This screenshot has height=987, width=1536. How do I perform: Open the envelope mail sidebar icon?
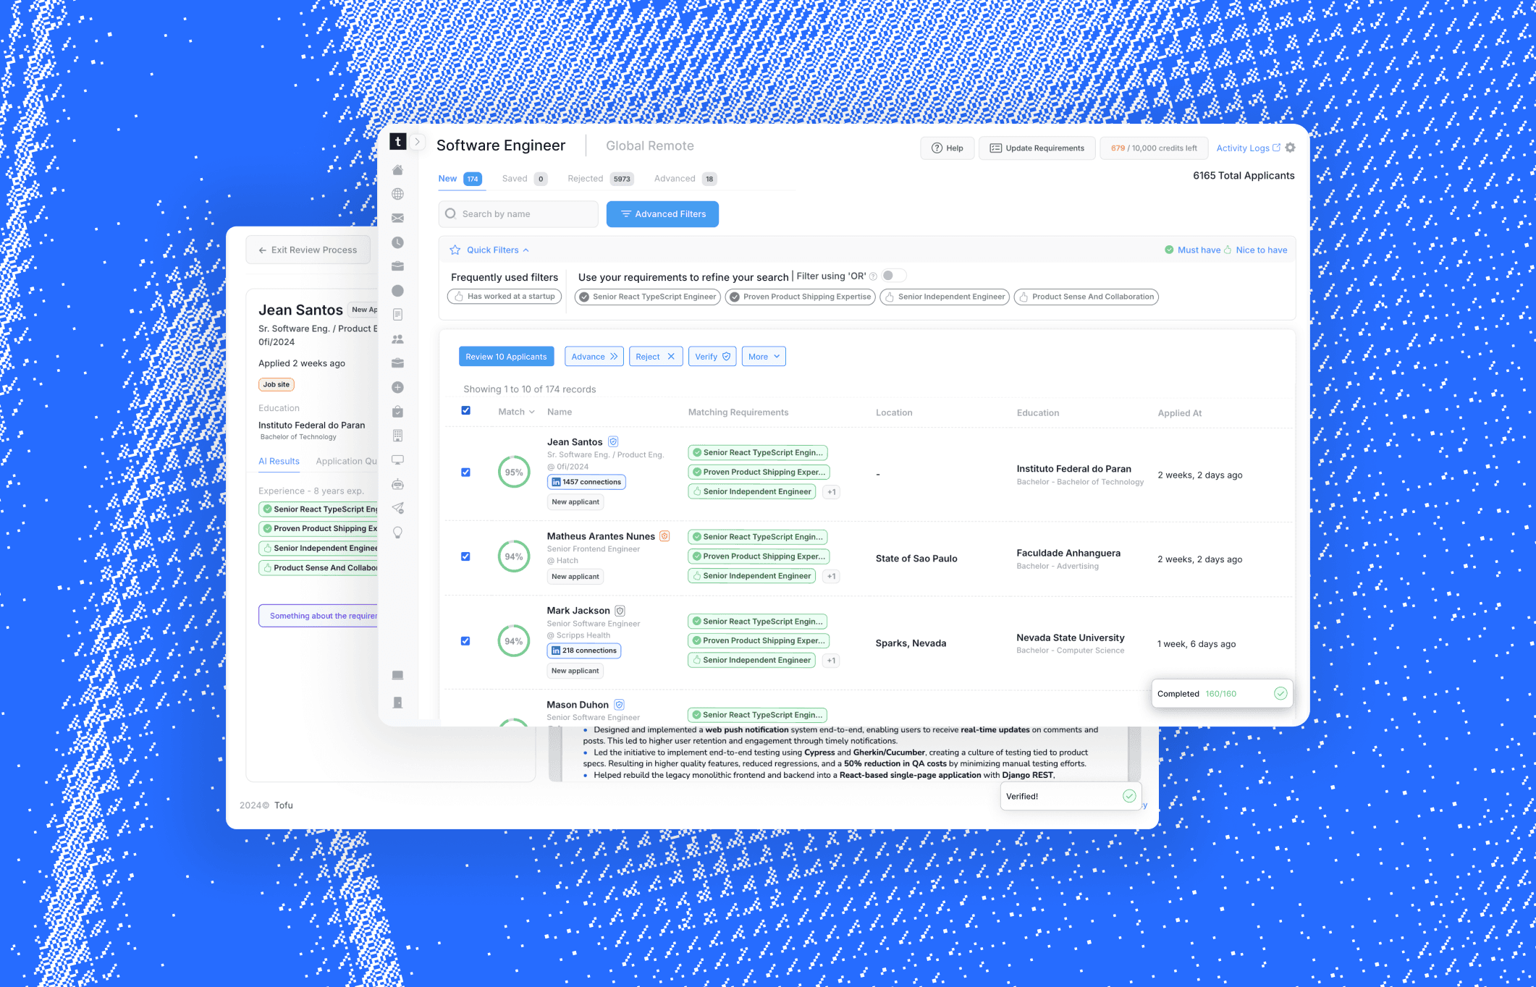click(x=397, y=218)
